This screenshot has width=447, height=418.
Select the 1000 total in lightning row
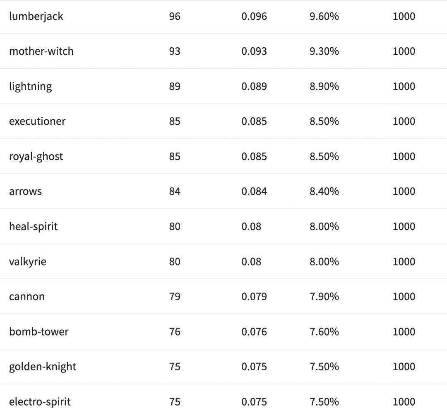click(x=404, y=87)
